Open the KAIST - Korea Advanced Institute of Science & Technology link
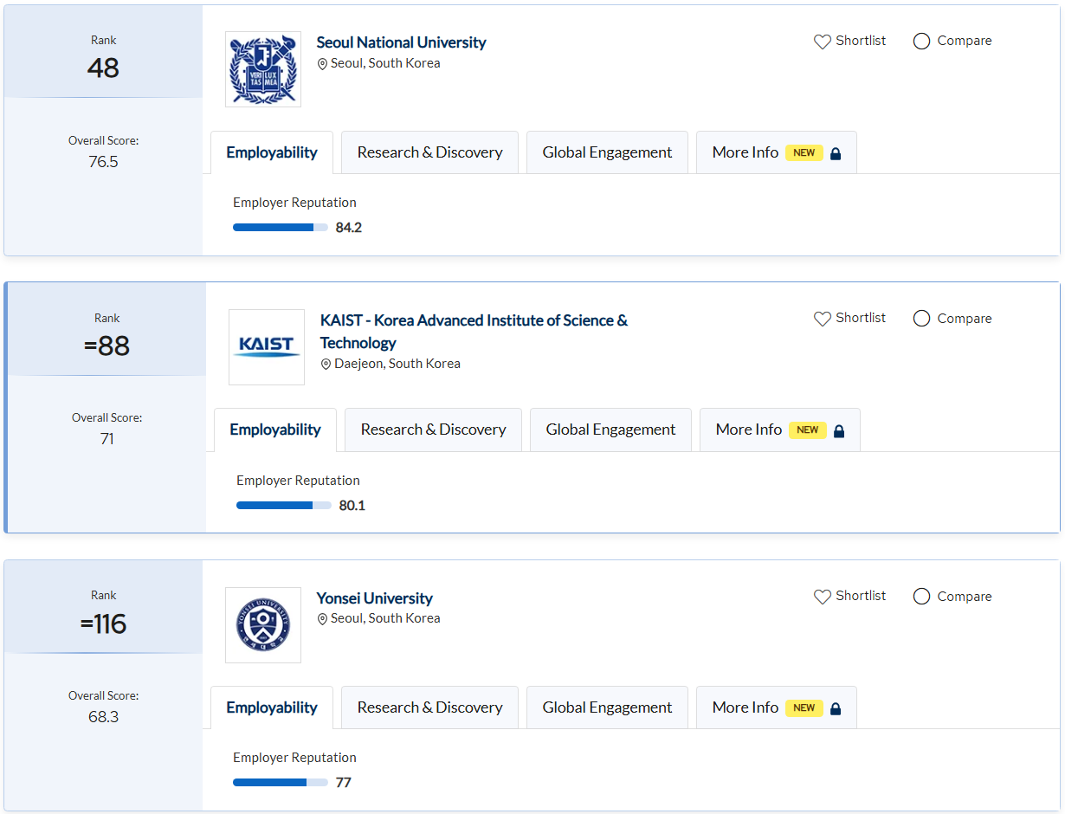1065x814 pixels. point(474,332)
